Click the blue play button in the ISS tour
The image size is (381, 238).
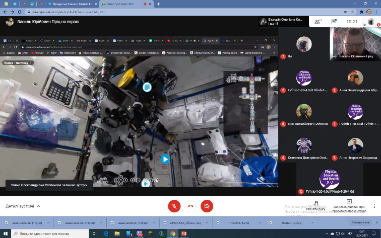(165, 159)
